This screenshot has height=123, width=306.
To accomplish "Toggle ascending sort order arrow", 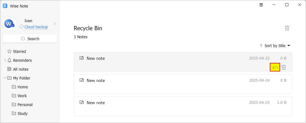I will coord(261,46).
